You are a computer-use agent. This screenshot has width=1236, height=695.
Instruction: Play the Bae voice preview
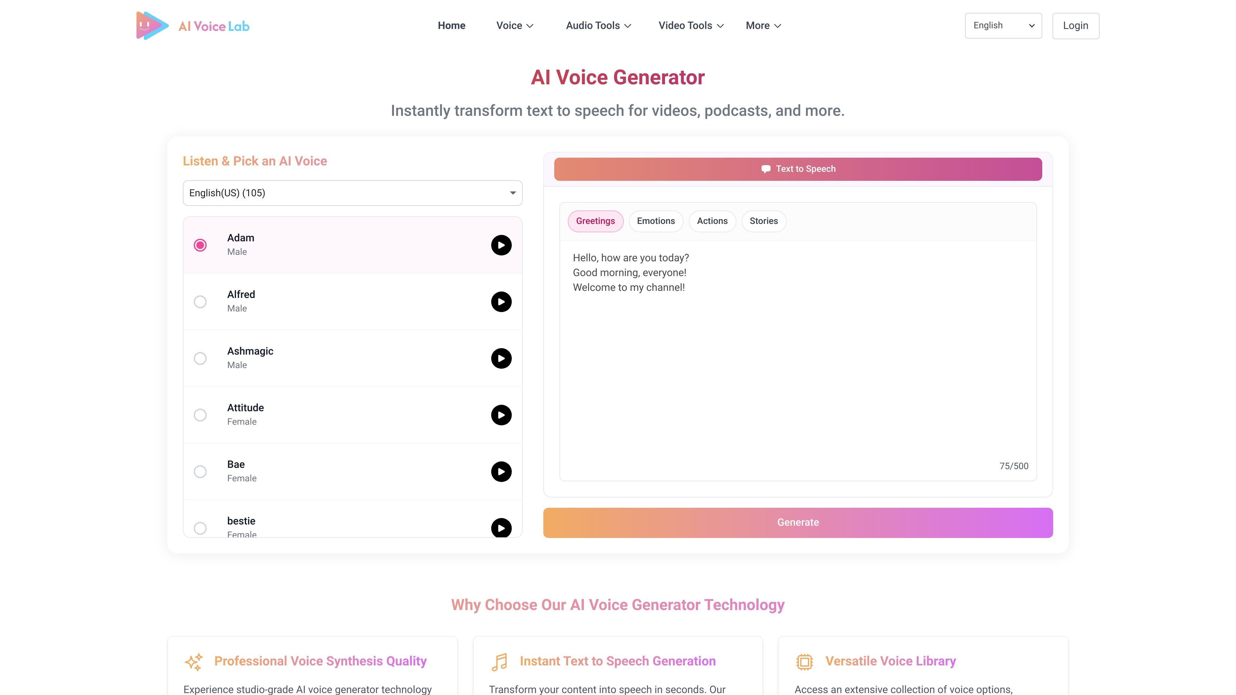coord(501,471)
